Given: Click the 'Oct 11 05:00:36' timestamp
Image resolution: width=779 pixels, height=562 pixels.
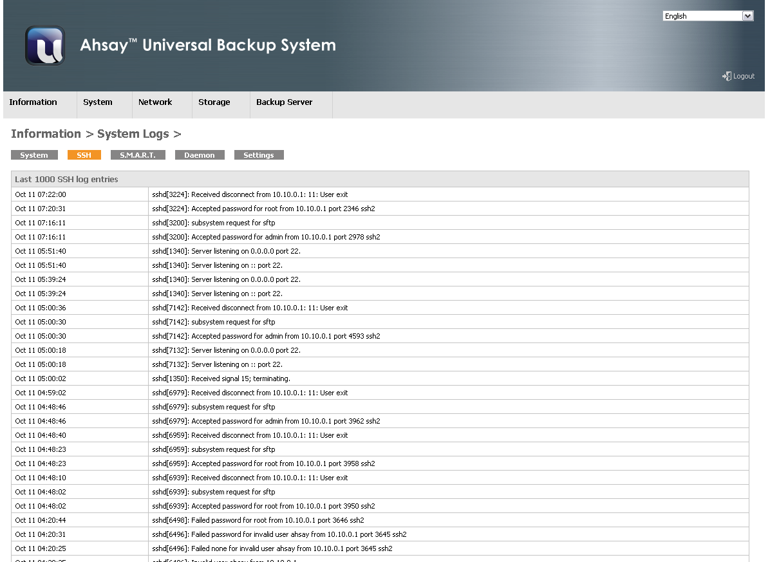Looking at the screenshot, I should 41,308.
